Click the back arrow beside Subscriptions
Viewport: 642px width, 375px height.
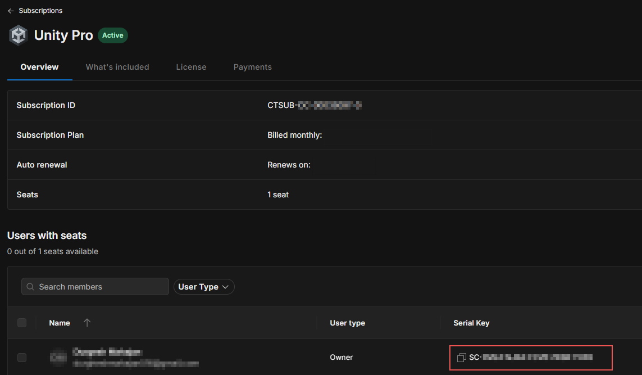(10, 10)
